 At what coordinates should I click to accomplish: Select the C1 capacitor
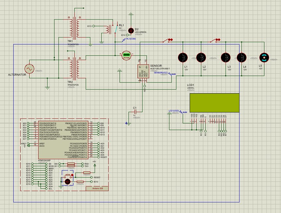pos(135,112)
